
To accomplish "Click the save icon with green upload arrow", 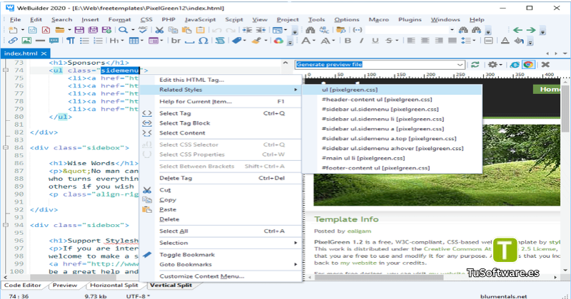I will tap(106, 30).
